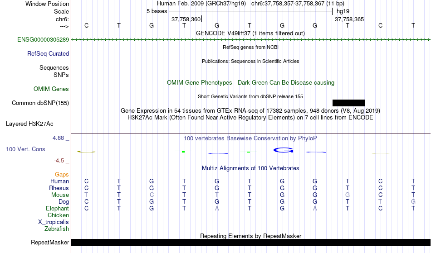Click the chr6:37,758,357-37,758,367 position text
Screen dimensions: 431x253
pos(298,4)
